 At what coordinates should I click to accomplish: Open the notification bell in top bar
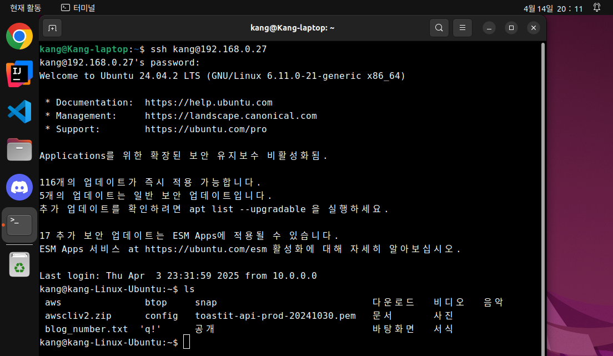point(597,7)
